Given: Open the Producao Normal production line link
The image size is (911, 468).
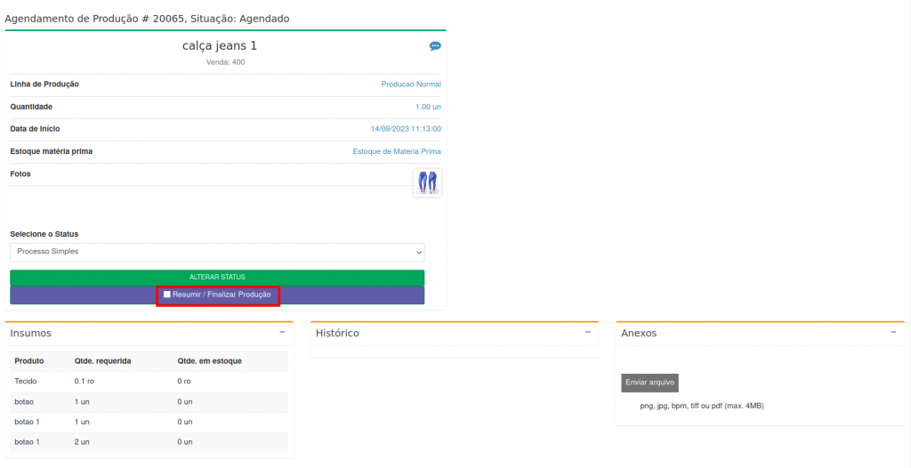Looking at the screenshot, I should coord(411,85).
